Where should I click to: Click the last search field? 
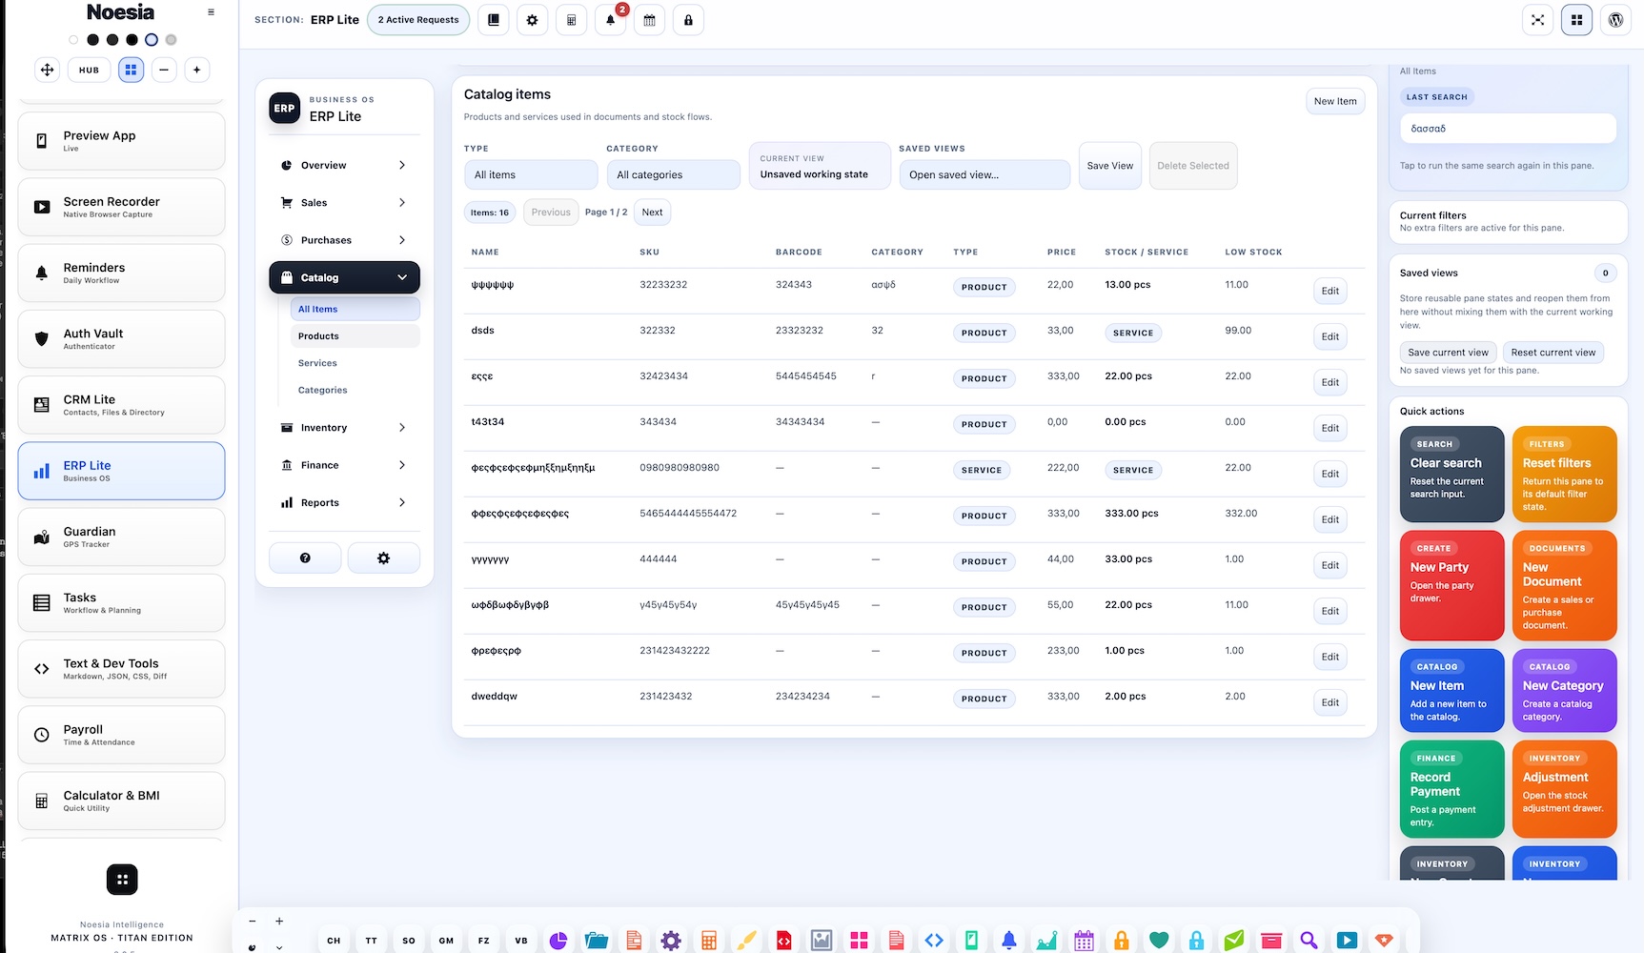click(1507, 129)
